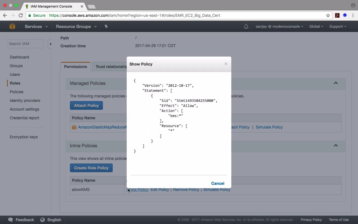Image resolution: width=358 pixels, height=224 pixels.
Task: Click the pin shortcut icon in navbar
Action: [106, 26]
